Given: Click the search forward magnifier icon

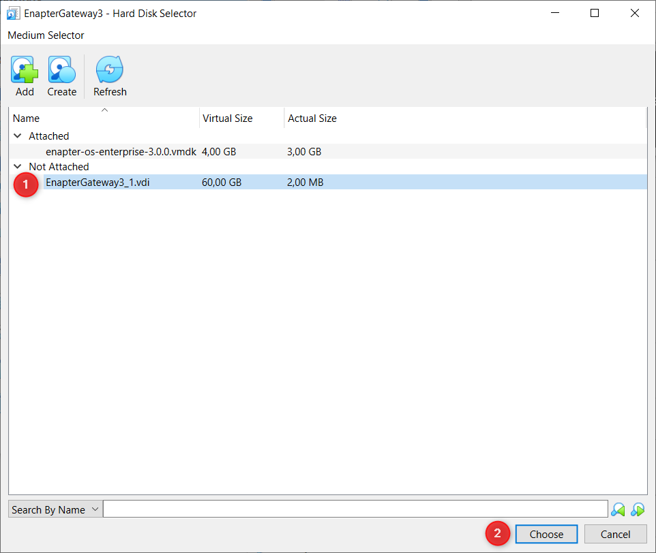Looking at the screenshot, I should (x=638, y=509).
